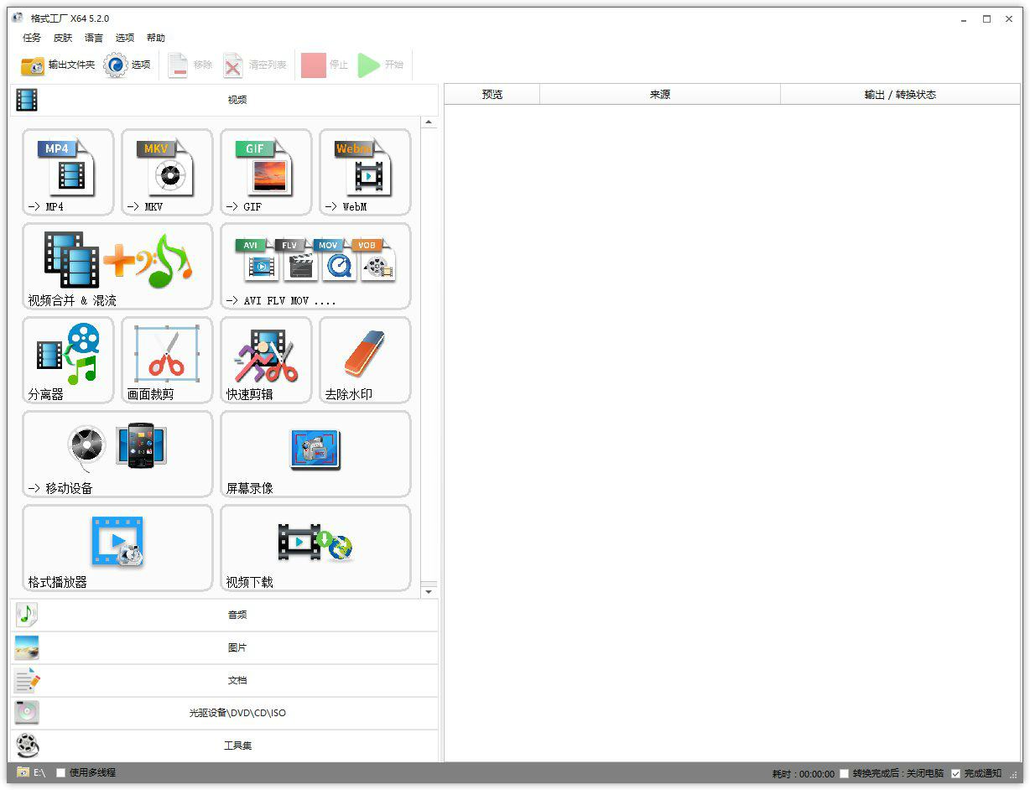Launch the 格式播放器 player
The height and width of the screenshot is (790, 1030).
point(117,548)
